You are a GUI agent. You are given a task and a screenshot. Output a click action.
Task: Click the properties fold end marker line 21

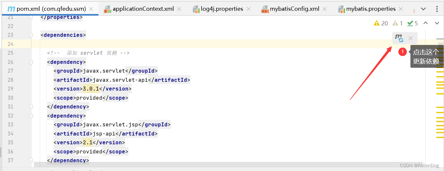click(31, 17)
